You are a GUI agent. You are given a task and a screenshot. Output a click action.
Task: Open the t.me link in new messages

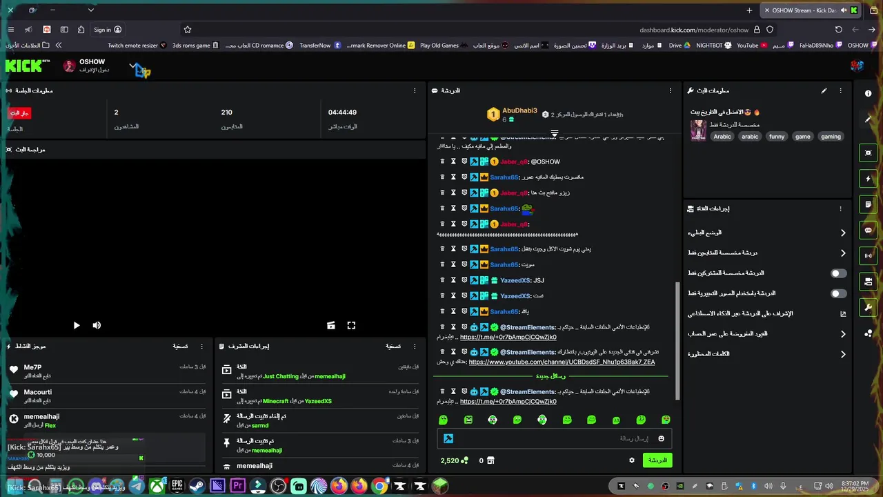(508, 402)
